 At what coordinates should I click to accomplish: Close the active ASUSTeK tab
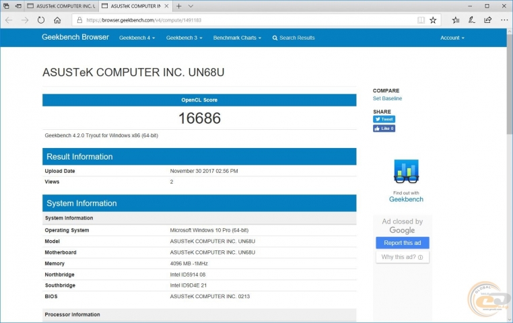(166, 6)
